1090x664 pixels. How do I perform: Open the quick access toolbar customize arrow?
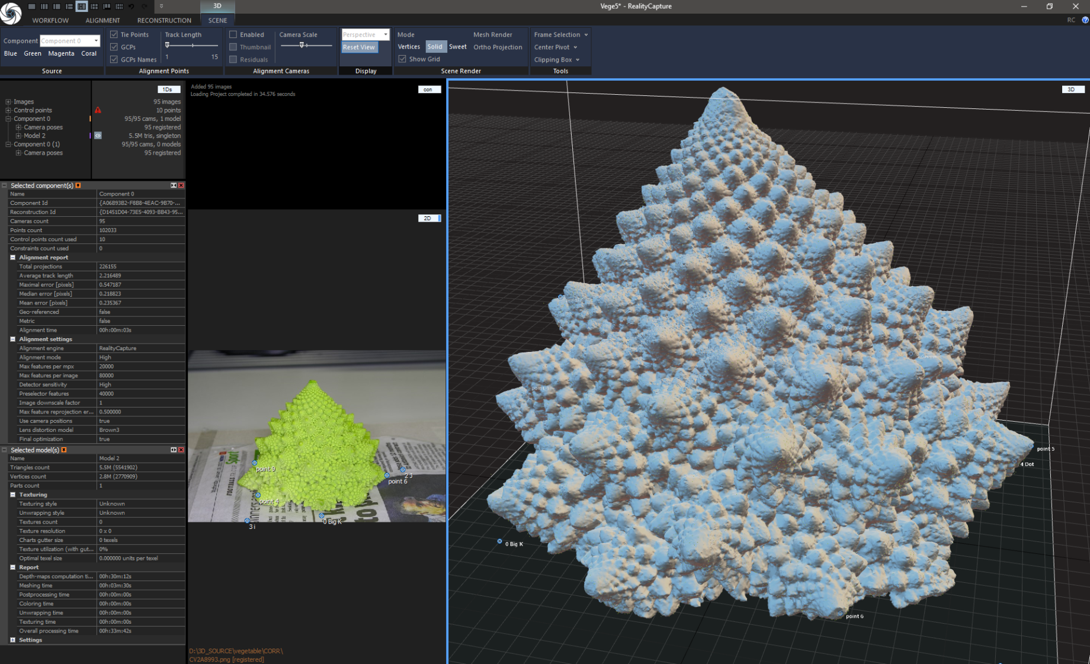161,7
